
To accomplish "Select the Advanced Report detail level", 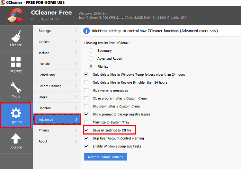I will (x=91, y=58).
